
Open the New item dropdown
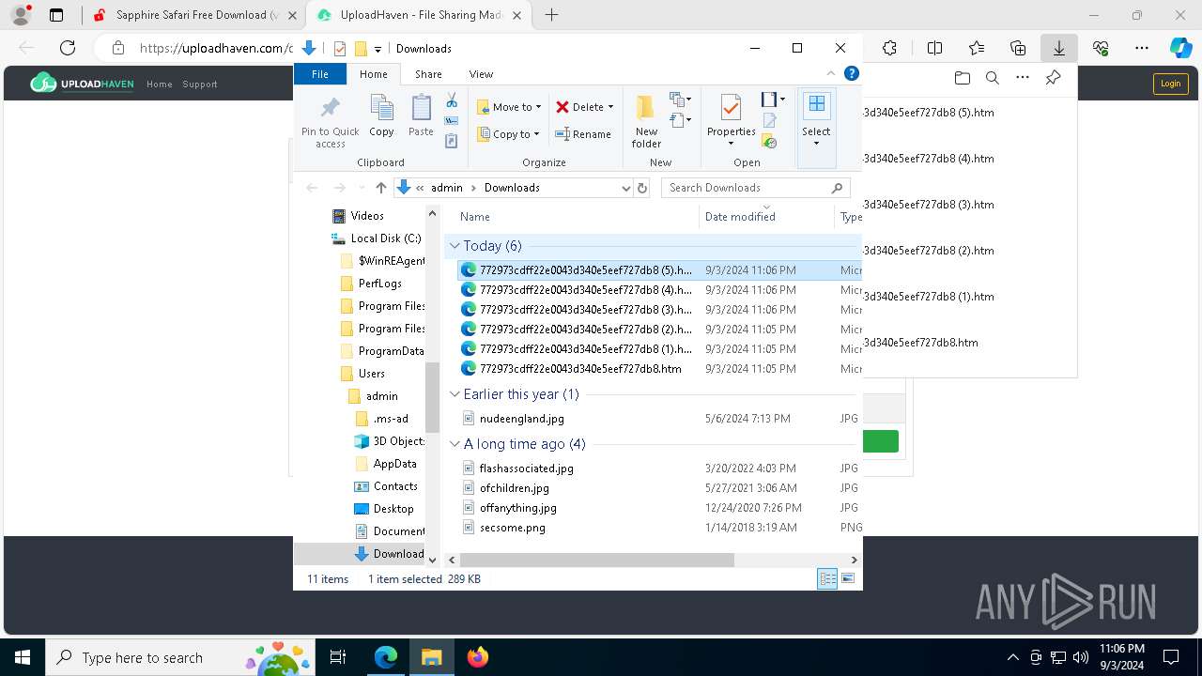681,100
